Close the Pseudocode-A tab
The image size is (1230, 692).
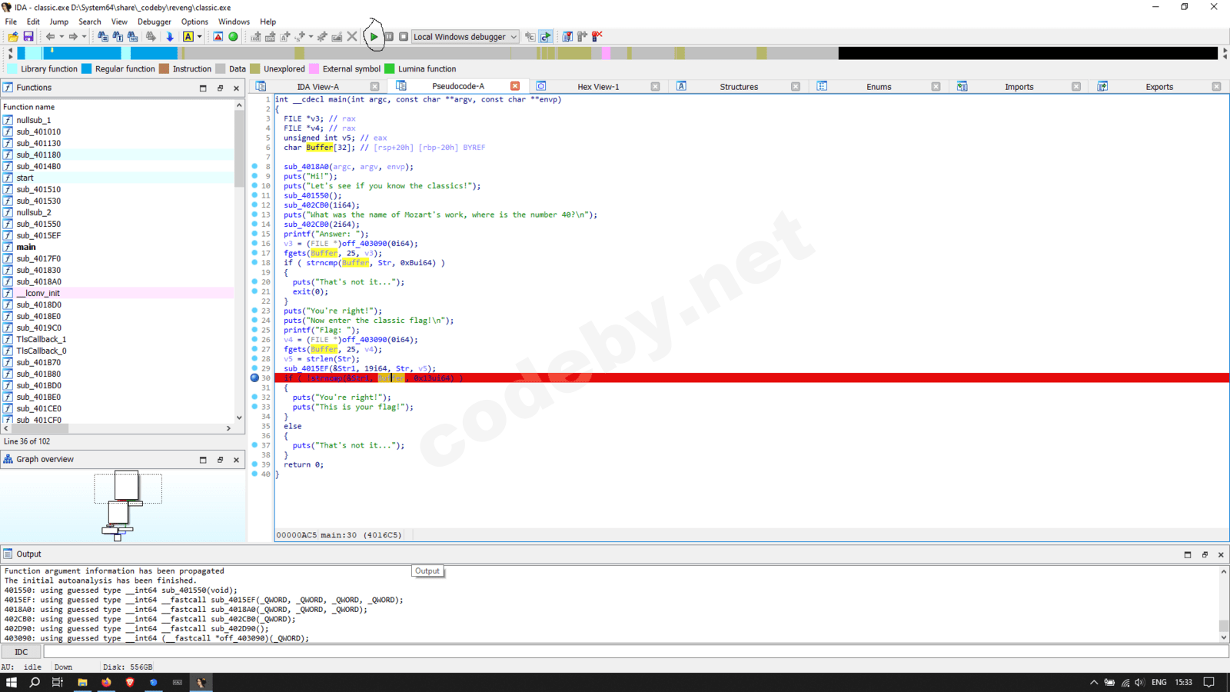[x=515, y=86]
